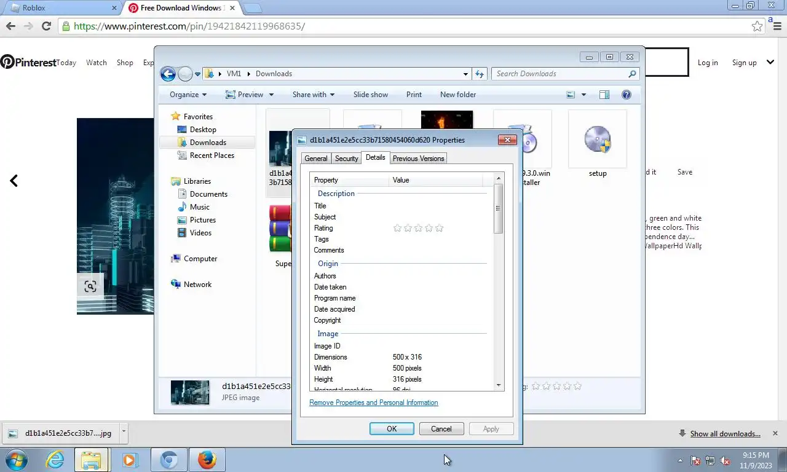787x472 pixels.
Task: Switch to the Previous Versions tab
Action: pyautogui.click(x=419, y=159)
